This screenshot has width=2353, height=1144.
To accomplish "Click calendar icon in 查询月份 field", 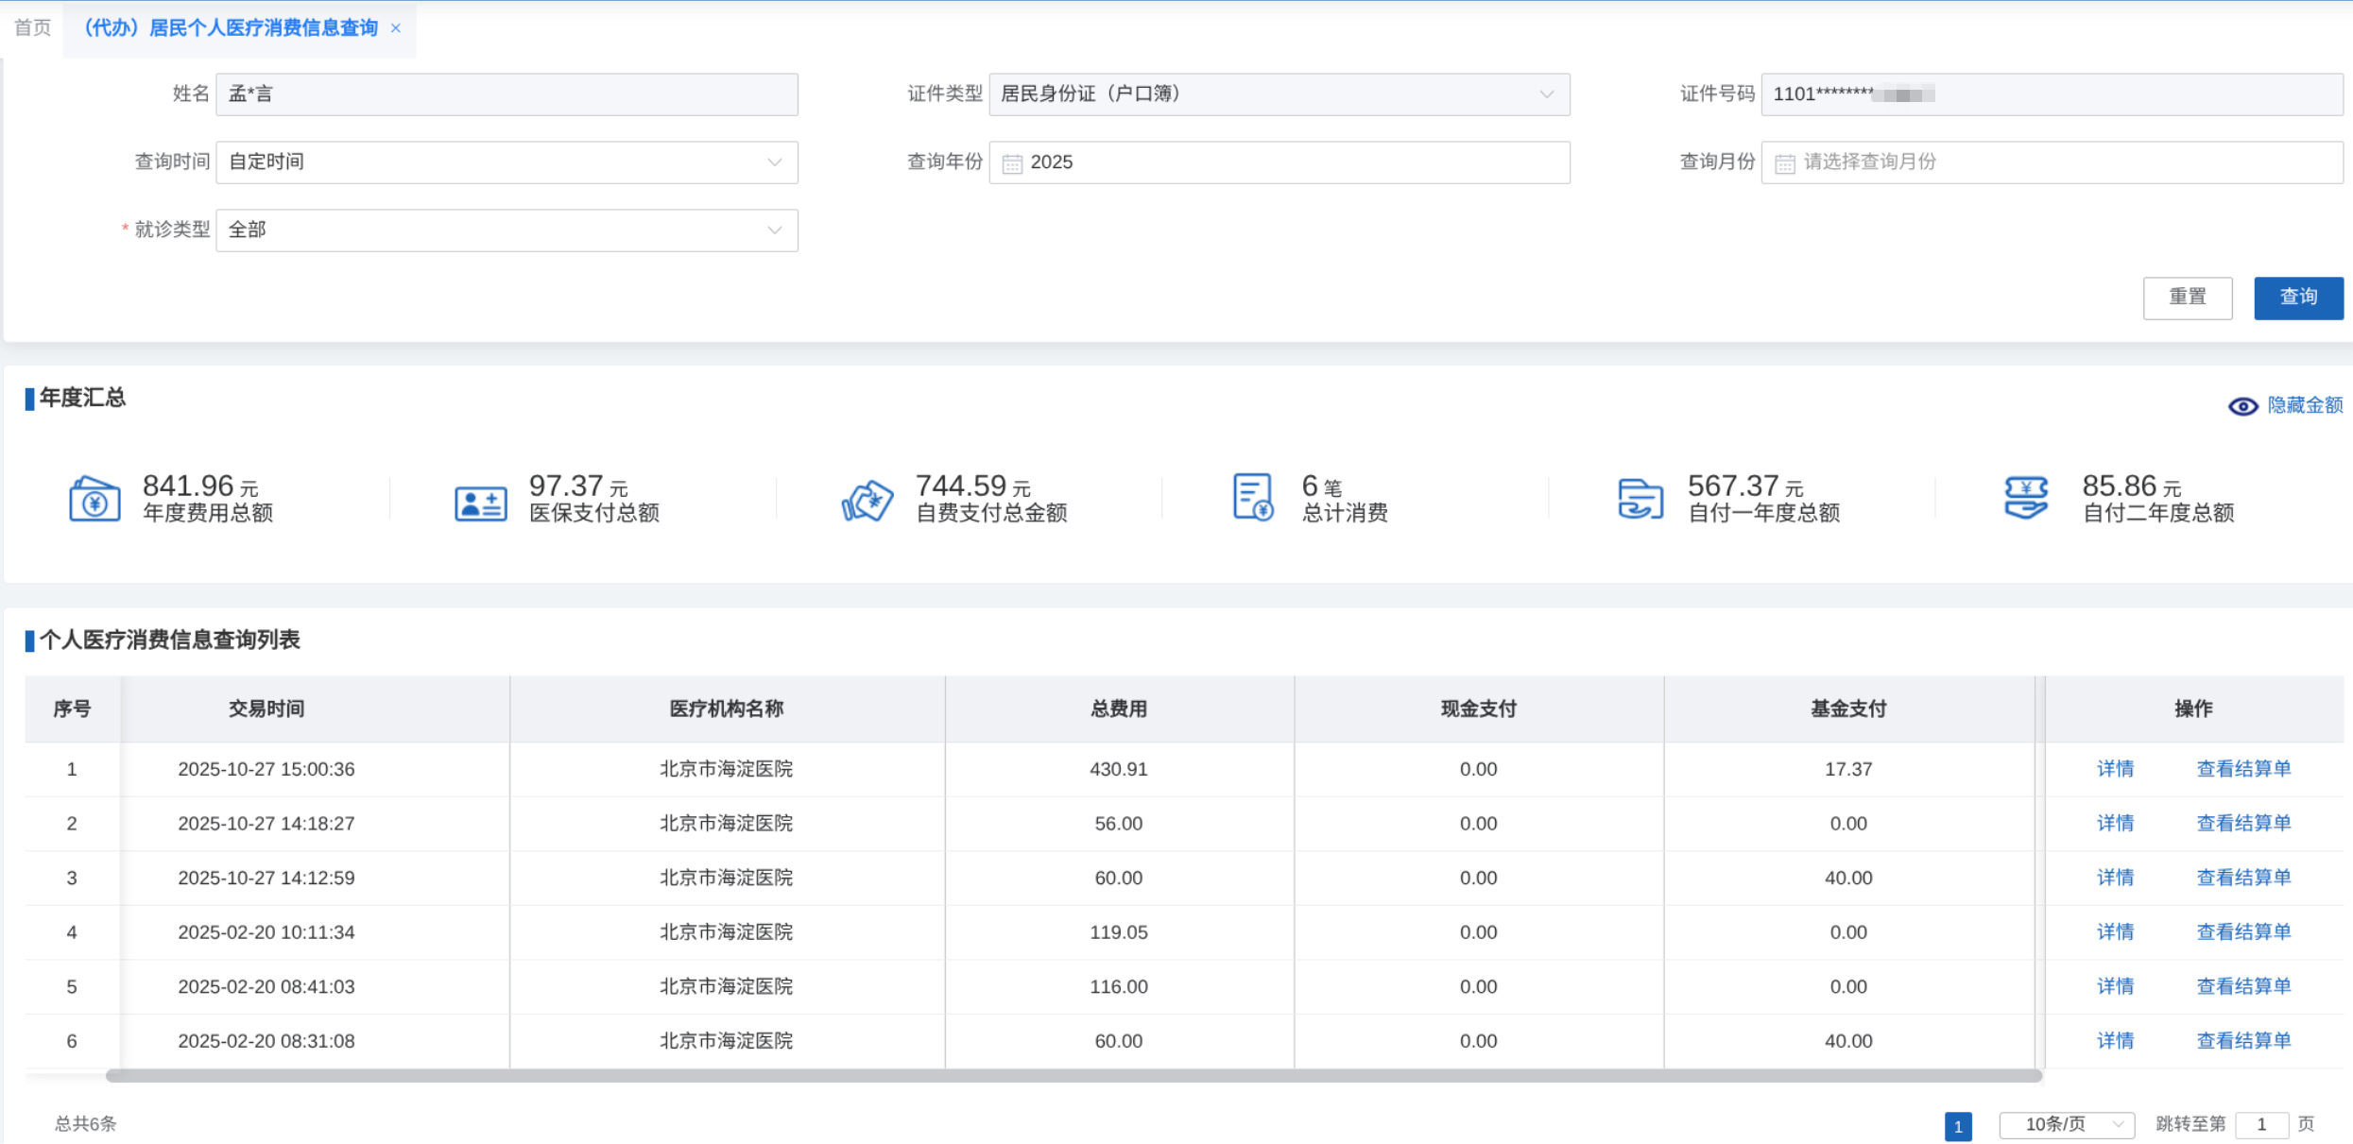I will tap(1784, 163).
